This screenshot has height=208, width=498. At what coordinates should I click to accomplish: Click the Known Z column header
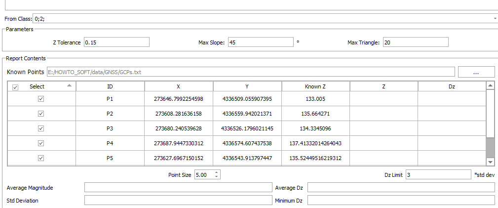coord(315,86)
